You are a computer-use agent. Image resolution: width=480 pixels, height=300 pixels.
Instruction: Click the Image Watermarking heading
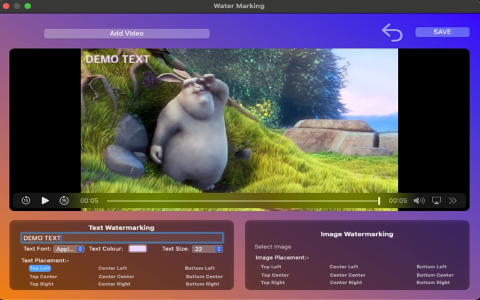(x=357, y=234)
